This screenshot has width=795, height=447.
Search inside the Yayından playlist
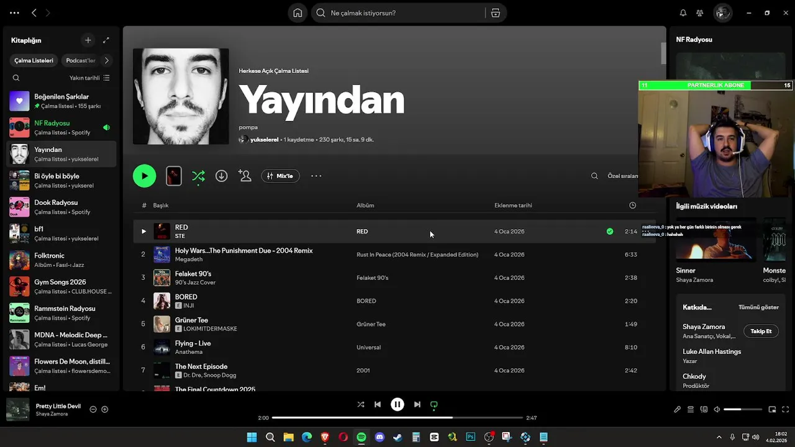tap(594, 176)
